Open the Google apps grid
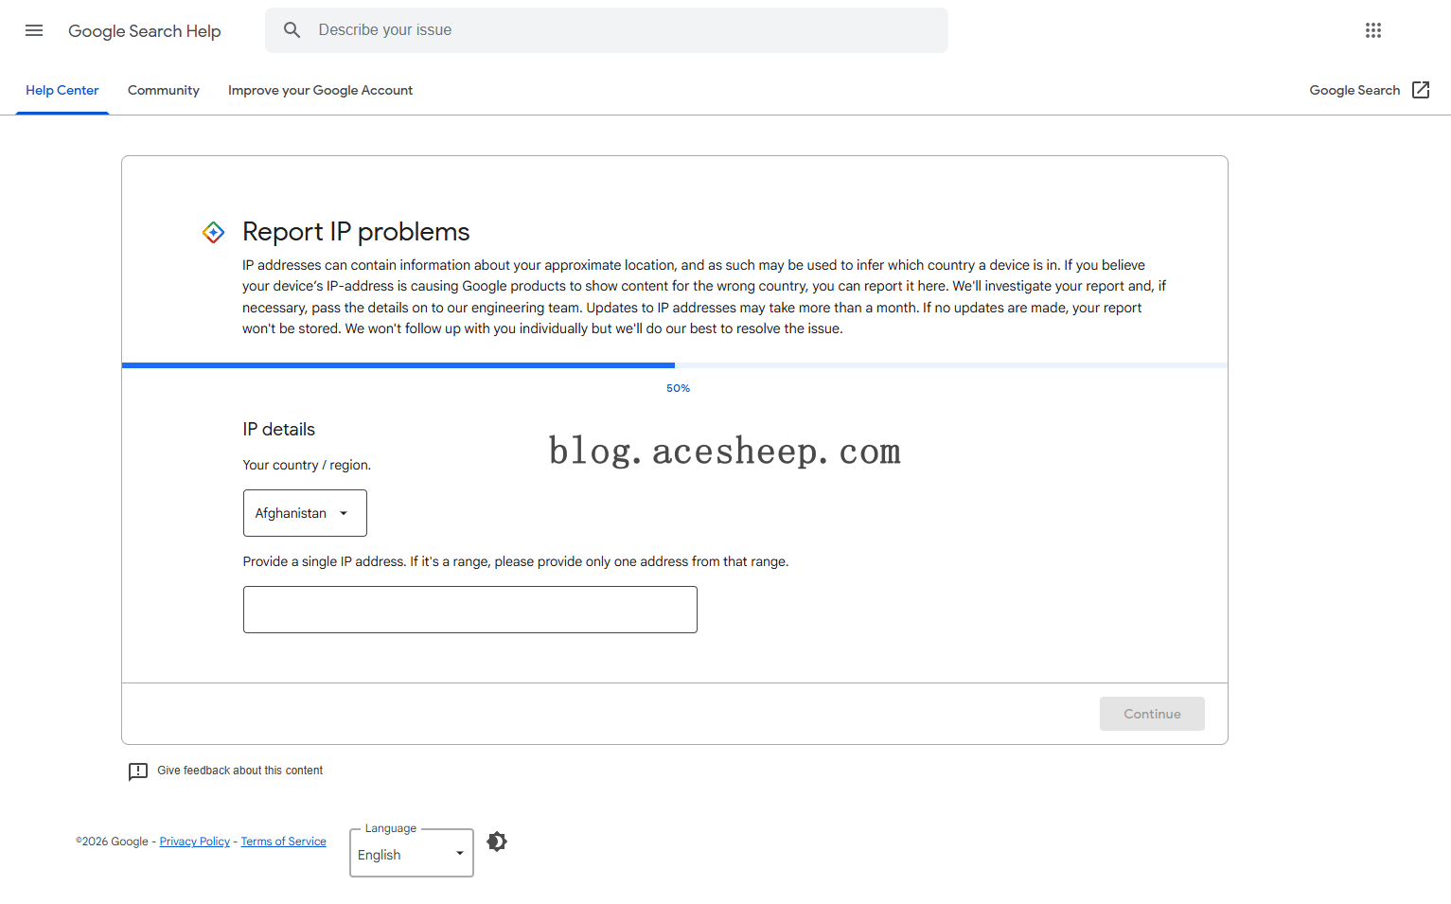 click(x=1372, y=30)
